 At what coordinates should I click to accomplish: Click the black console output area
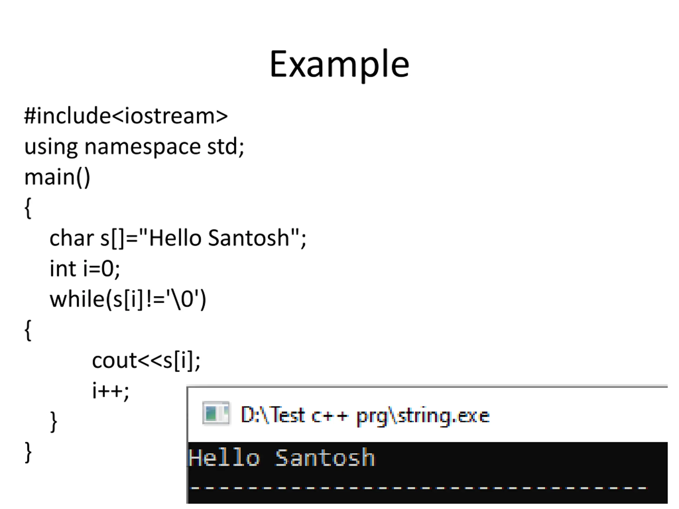(428, 473)
